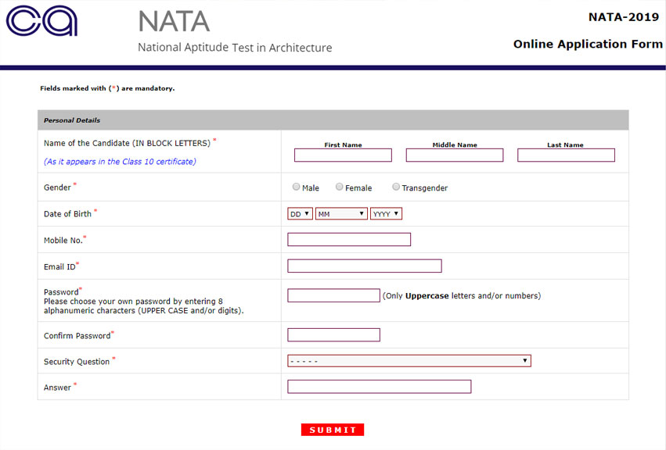Click the security Answer input field
Screen dimensions: 666x450
[x=380, y=386]
